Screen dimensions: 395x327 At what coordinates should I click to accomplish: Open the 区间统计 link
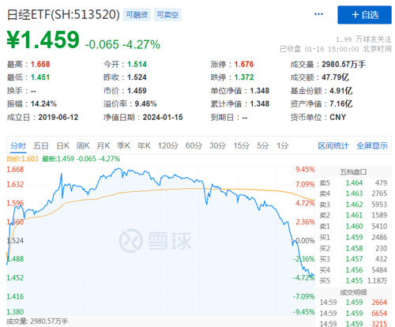coord(333,145)
